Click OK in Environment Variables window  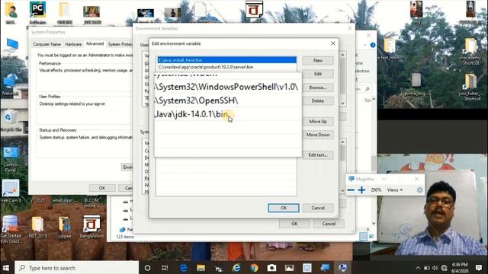tap(294, 224)
